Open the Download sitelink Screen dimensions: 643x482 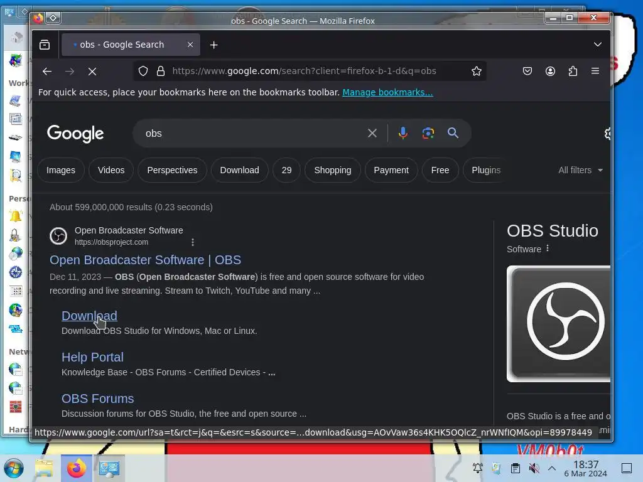[89, 316]
